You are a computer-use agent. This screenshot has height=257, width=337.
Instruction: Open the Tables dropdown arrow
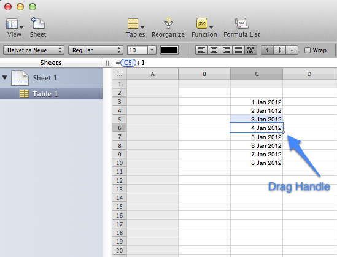(x=142, y=28)
